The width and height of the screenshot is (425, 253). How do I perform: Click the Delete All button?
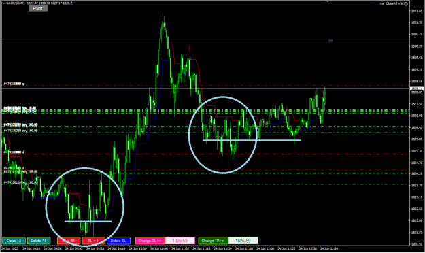pyautogui.click(x=39, y=241)
